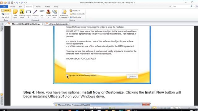Expand the Markup Text dropdown arrow
This screenshot has height=111, width=198.
pos(24,18)
